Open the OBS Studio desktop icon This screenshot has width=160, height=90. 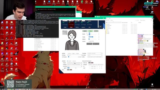pos(2,28)
